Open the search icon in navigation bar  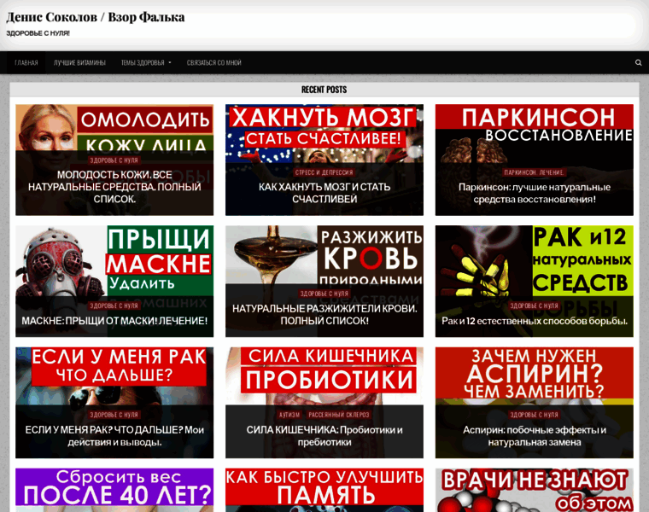coord(638,62)
